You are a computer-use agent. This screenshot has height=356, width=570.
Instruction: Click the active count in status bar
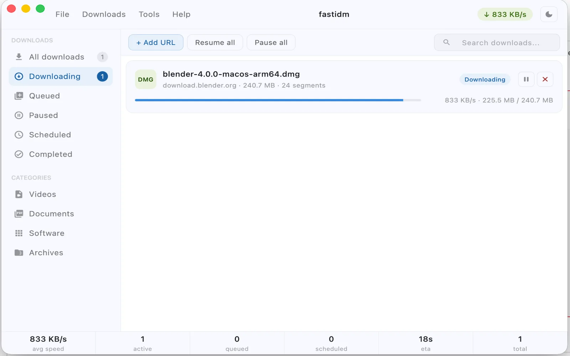142,344
